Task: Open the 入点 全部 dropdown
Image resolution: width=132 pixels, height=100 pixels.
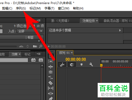Action: coord(30,31)
